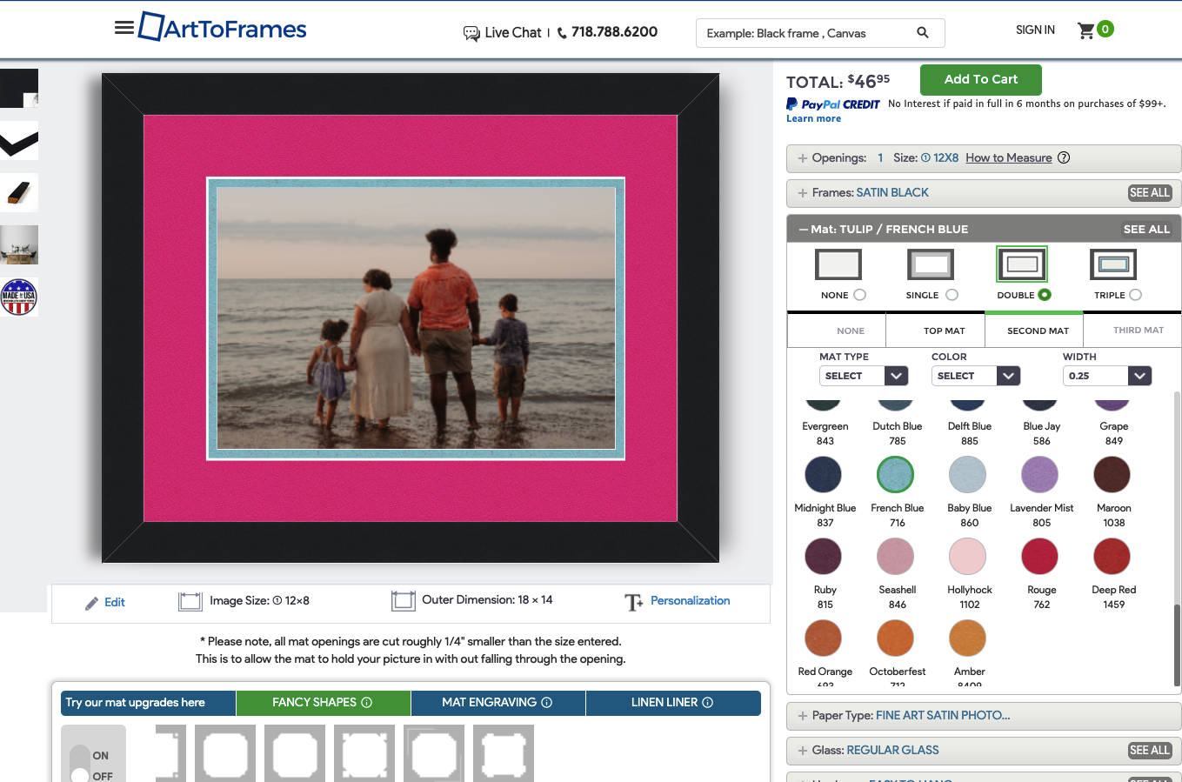Click the PayPal Learn more link
The height and width of the screenshot is (782, 1182).
coord(813,119)
